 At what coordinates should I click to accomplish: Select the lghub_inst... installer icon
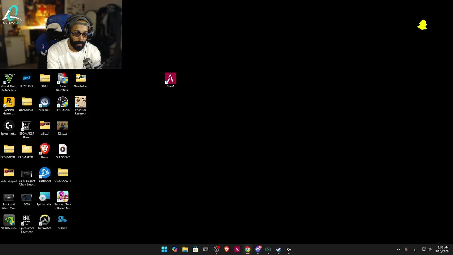(x=9, y=128)
